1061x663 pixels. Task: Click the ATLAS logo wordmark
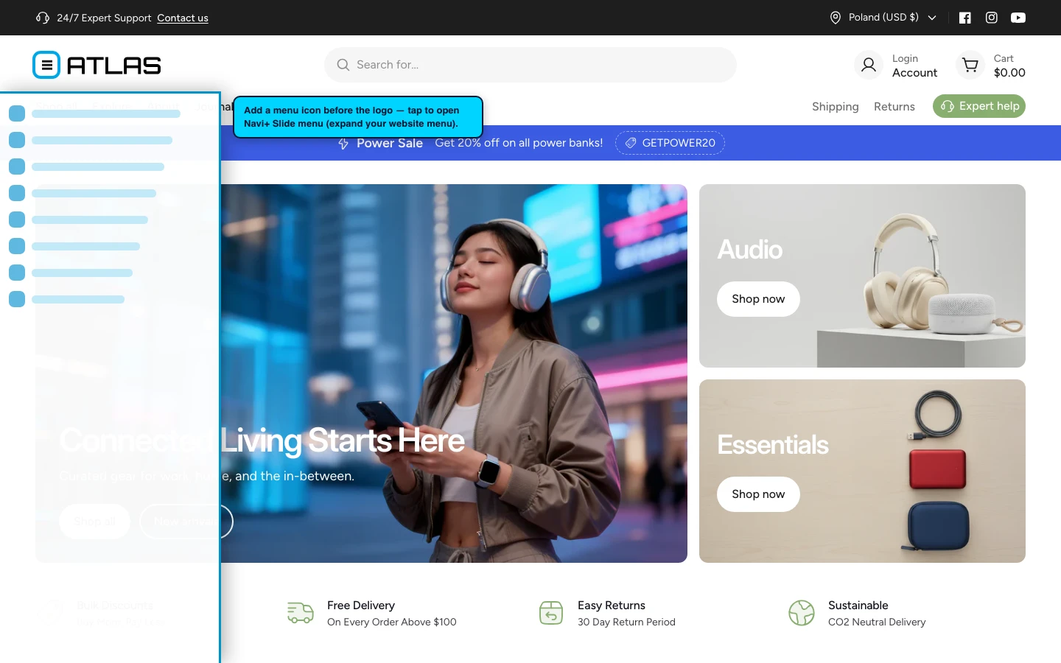pyautogui.click(x=114, y=66)
